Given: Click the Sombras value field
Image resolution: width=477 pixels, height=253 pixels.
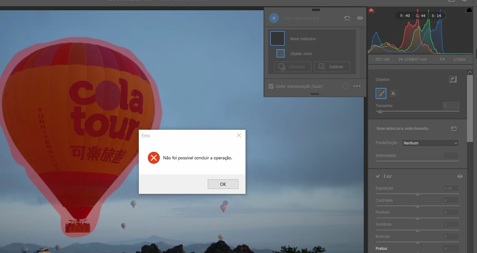Looking at the screenshot, I should tap(451, 224).
